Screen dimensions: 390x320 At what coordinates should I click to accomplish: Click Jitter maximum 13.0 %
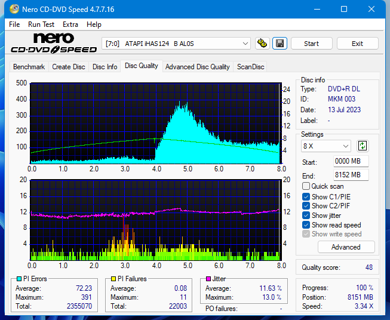coord(272,297)
